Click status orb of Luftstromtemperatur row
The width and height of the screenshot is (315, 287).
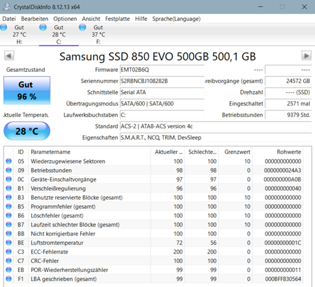tap(8, 243)
